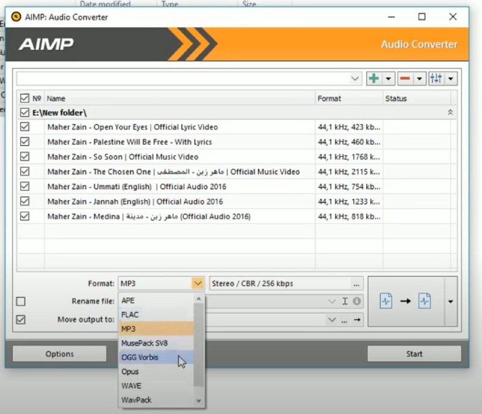The width and height of the screenshot is (482, 414).
Task: Select the Ummati (English) Official Audio row
Action: [237, 187]
